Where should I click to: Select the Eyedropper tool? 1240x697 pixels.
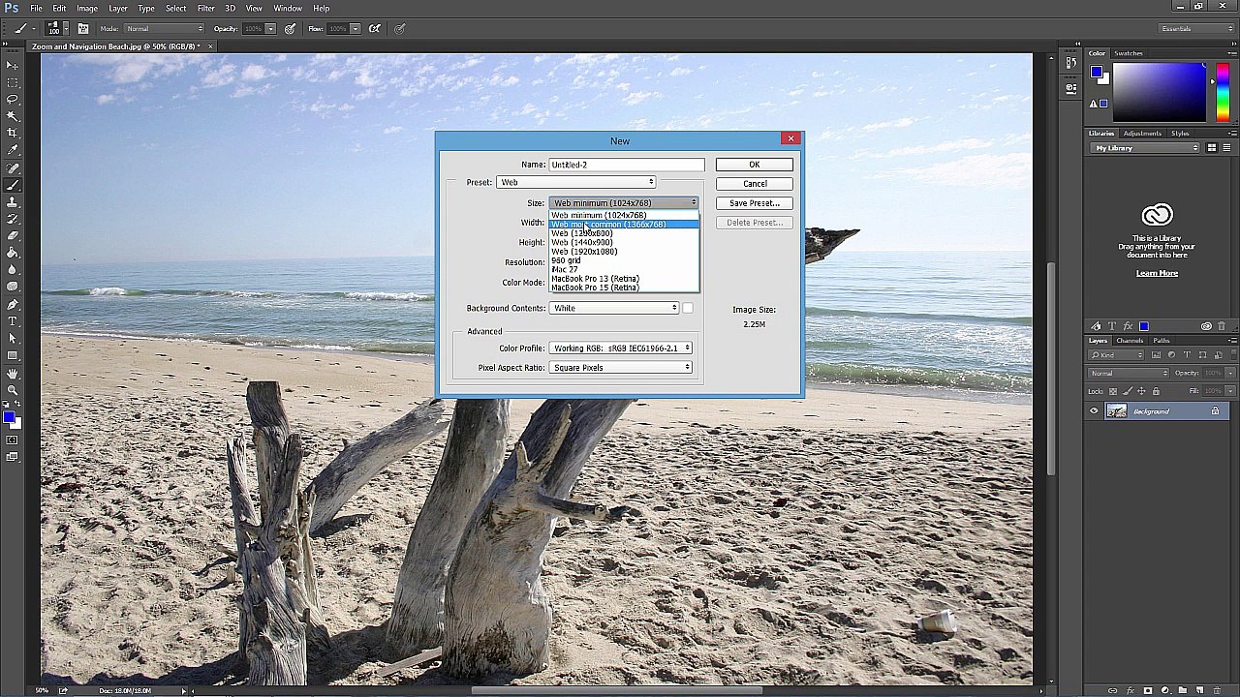12,150
